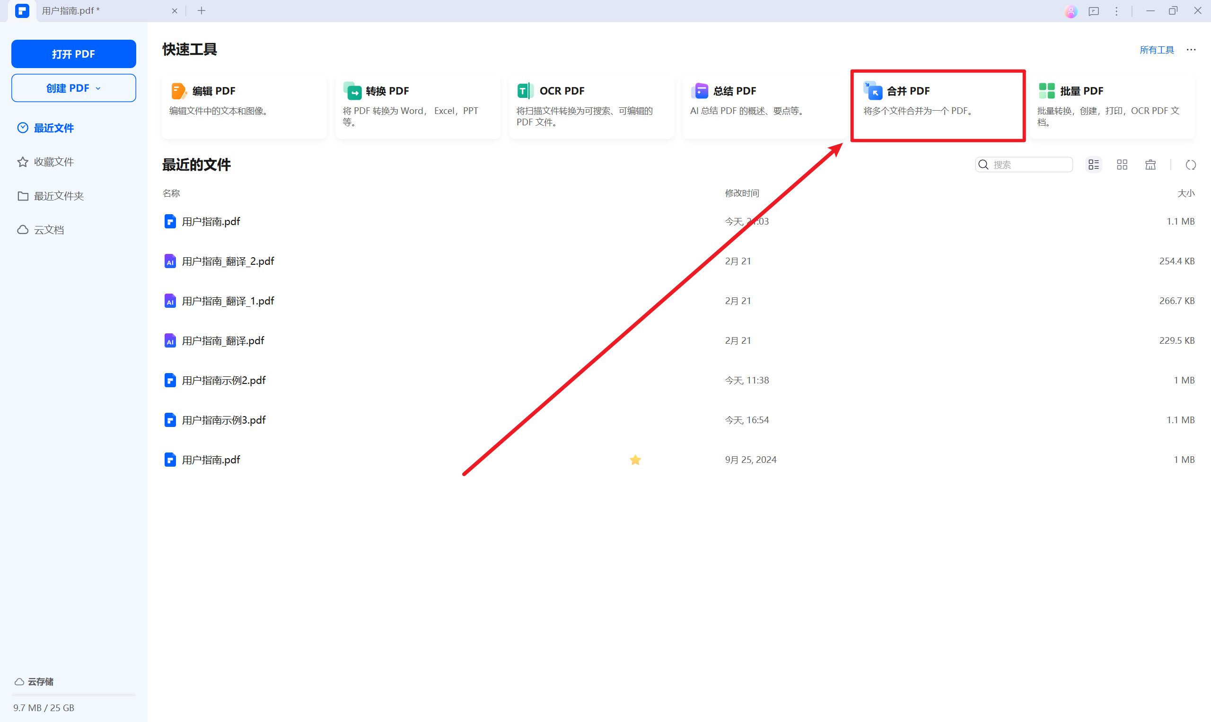Click the refresh icon in recent files
Viewport: 1211px width, 722px height.
pos(1191,165)
